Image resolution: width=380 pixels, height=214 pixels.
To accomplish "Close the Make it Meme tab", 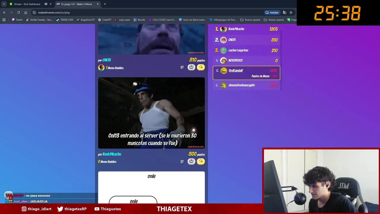I will tap(98, 4).
